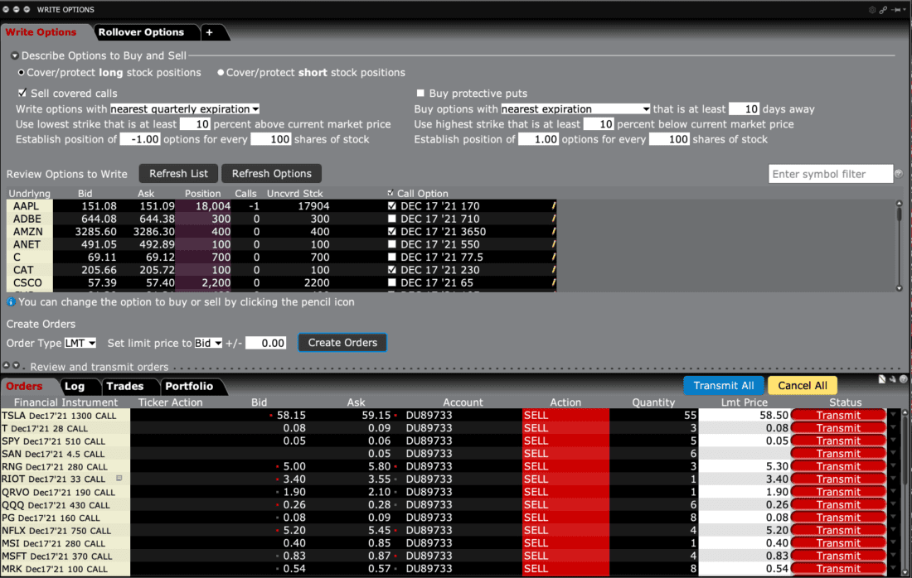Open TSLA order status dropdown arrow
Screen dimensions: 912x578
point(894,415)
